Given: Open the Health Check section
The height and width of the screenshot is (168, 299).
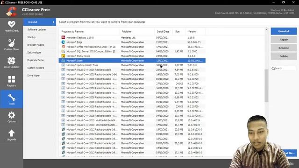Looking at the screenshot, I should [11, 26].
